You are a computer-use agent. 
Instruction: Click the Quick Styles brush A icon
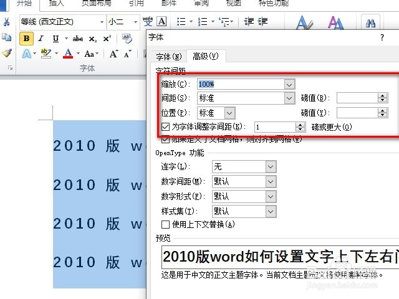(x=304, y=22)
